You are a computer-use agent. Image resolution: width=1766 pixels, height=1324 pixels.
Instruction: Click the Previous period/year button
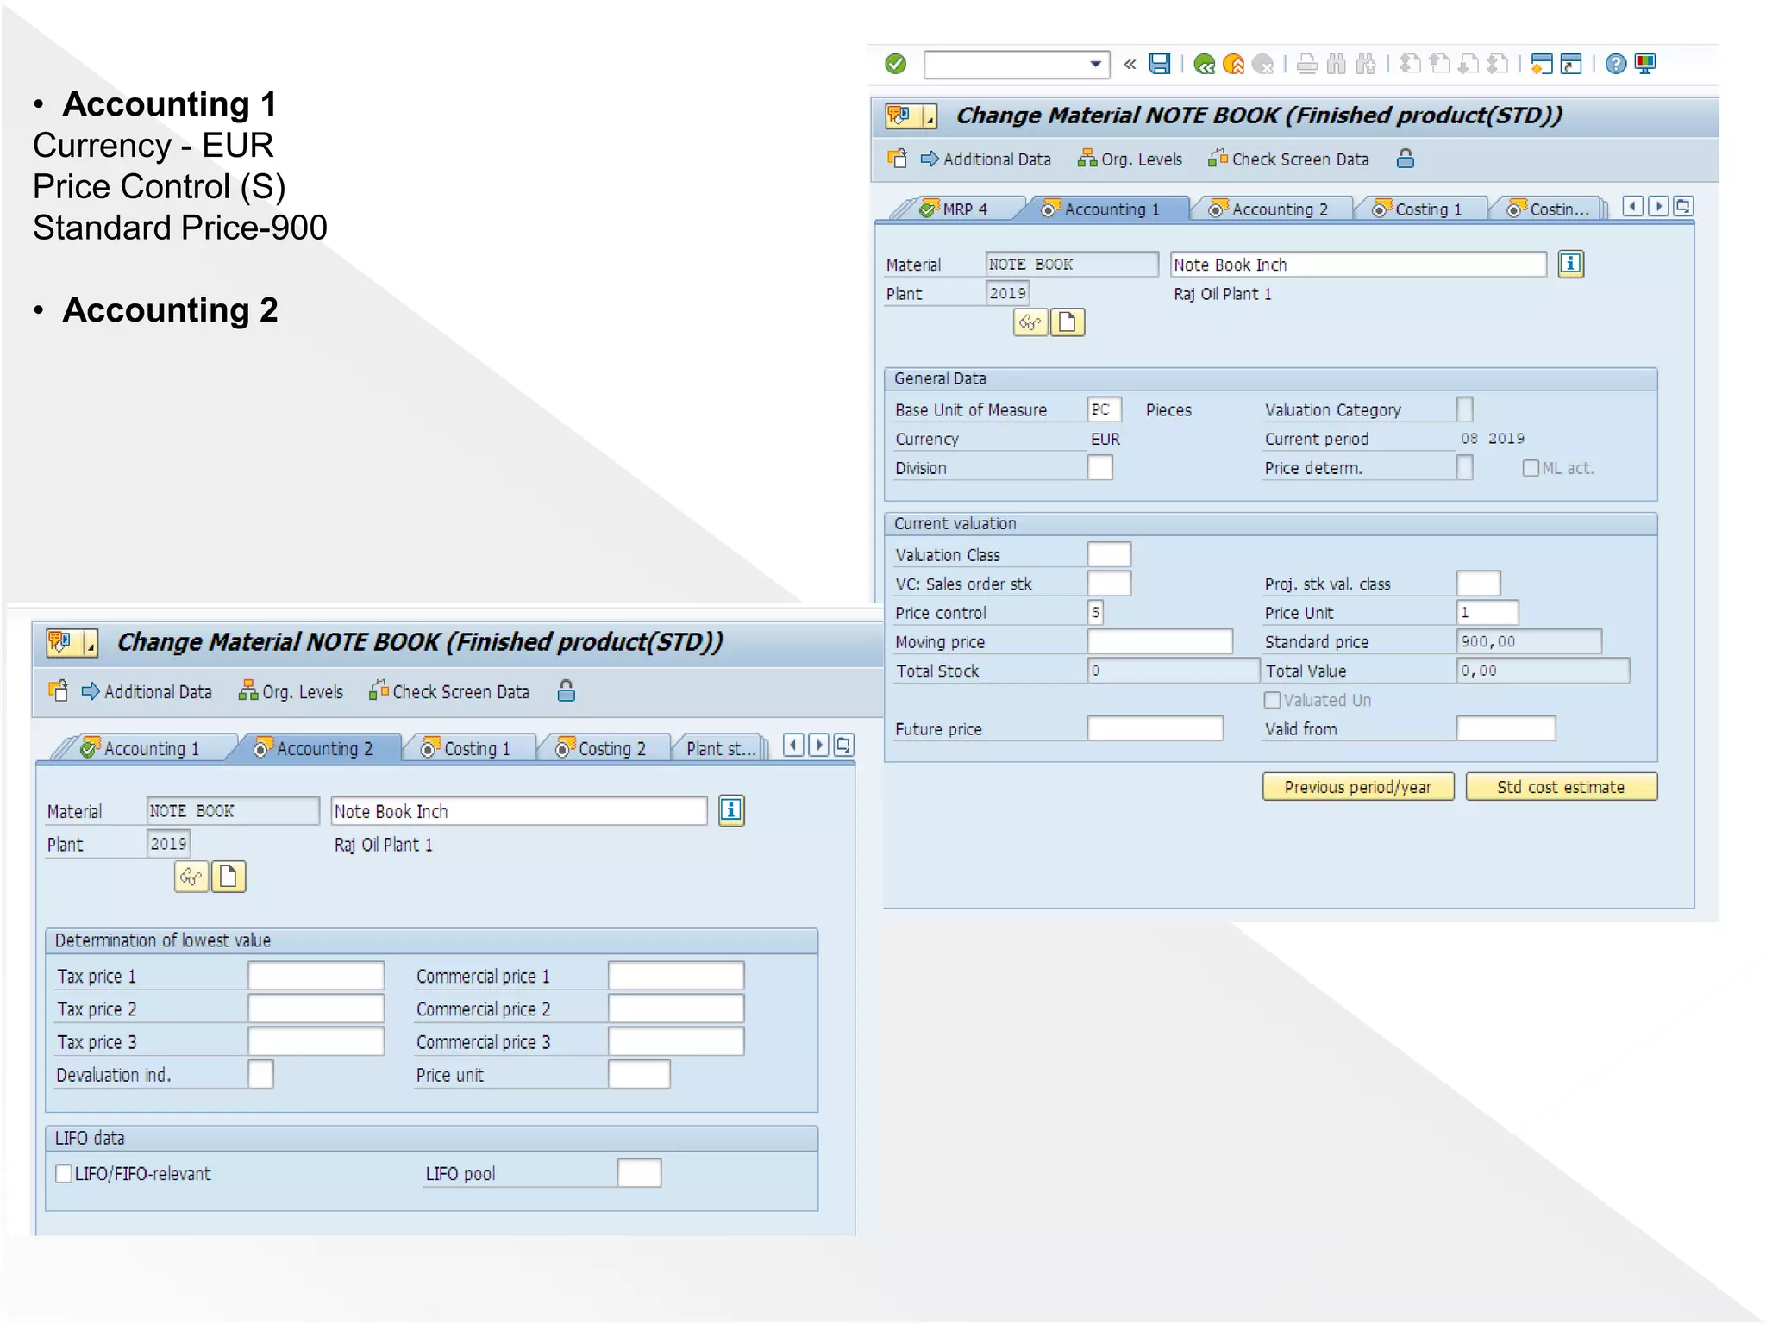[x=1357, y=787]
